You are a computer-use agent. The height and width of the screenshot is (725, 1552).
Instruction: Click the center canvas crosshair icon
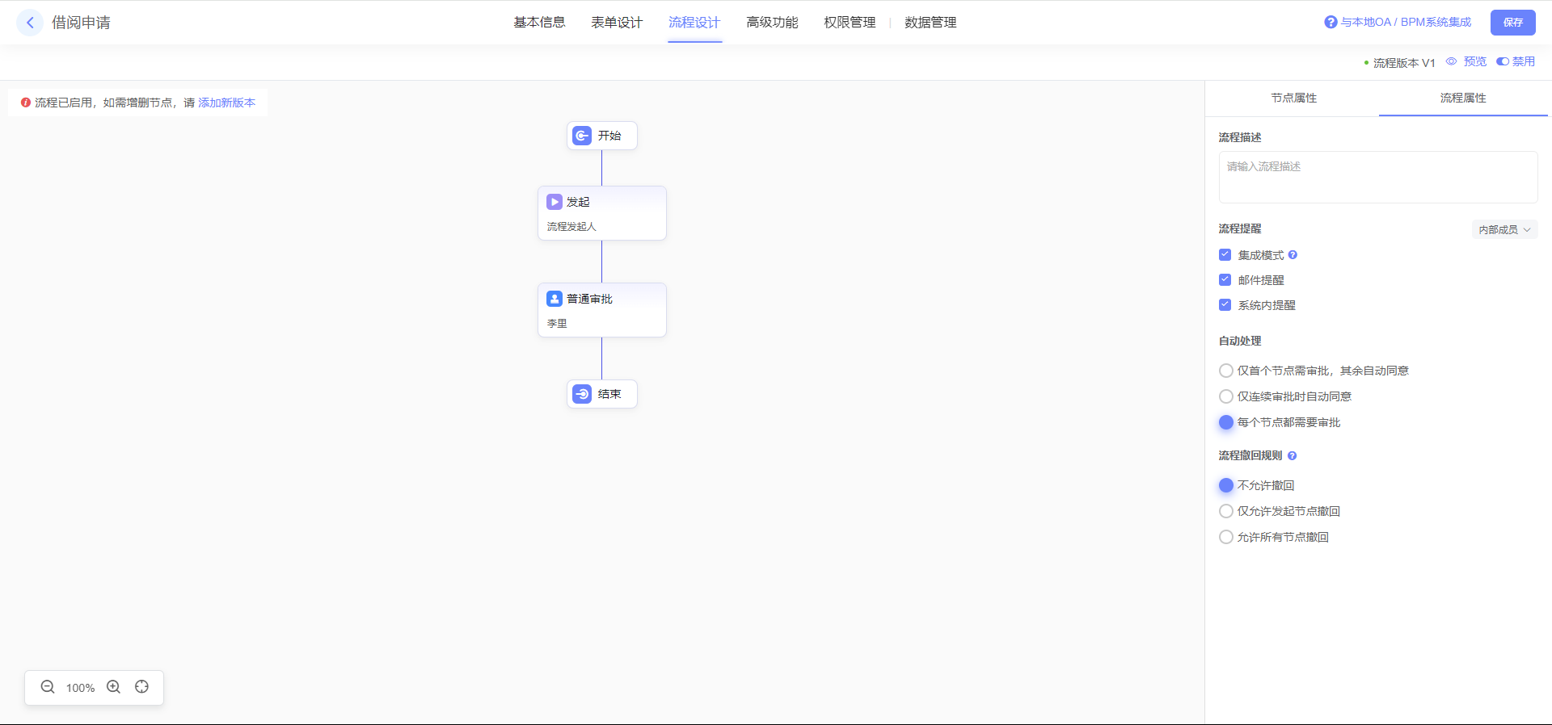point(142,687)
